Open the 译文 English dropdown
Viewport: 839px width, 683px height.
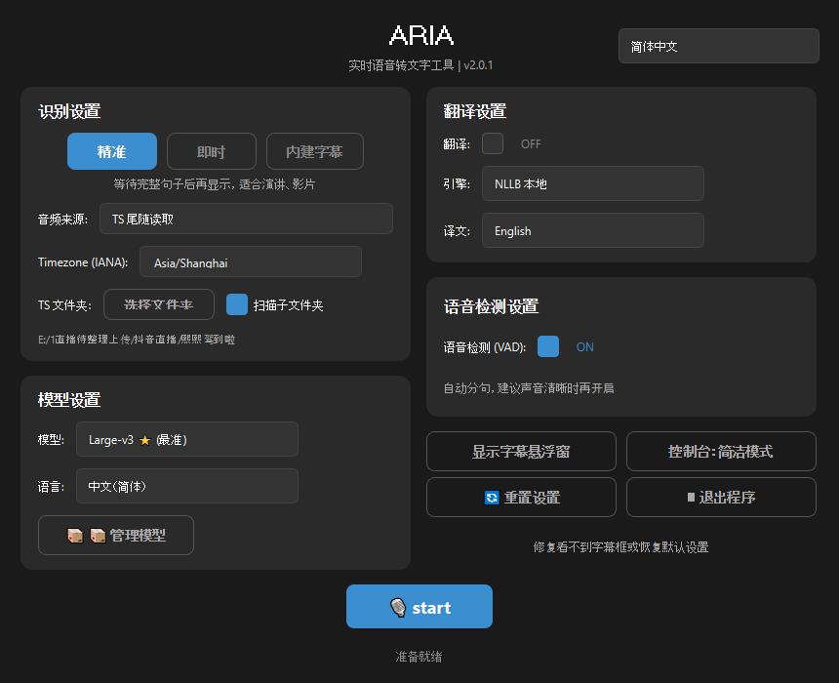[x=593, y=230]
